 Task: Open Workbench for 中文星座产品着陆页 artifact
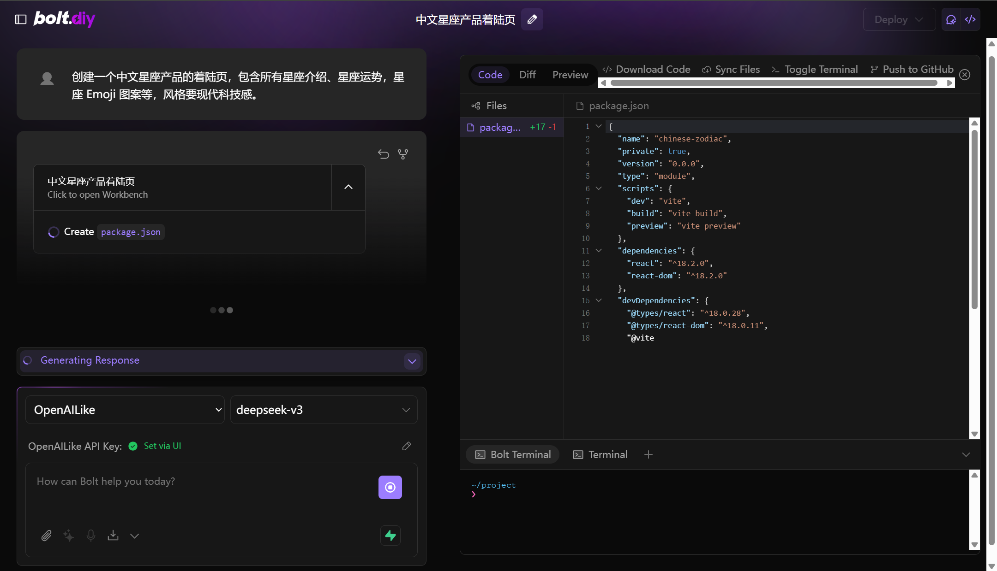click(x=183, y=188)
